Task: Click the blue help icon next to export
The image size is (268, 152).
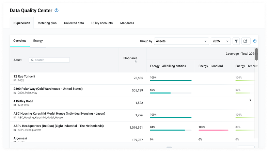Action: [255, 41]
